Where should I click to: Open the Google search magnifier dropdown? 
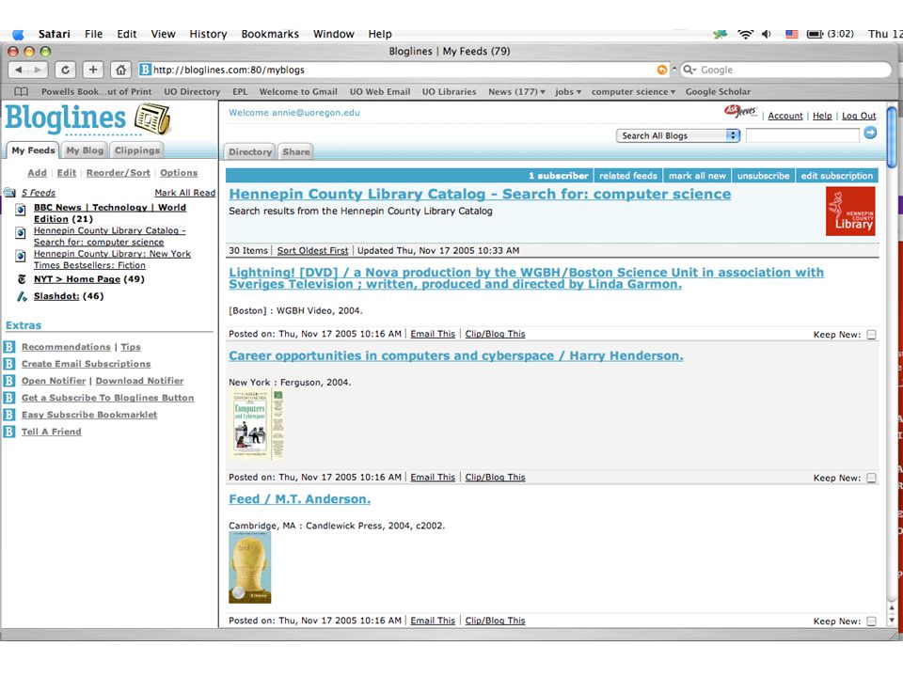tap(689, 70)
